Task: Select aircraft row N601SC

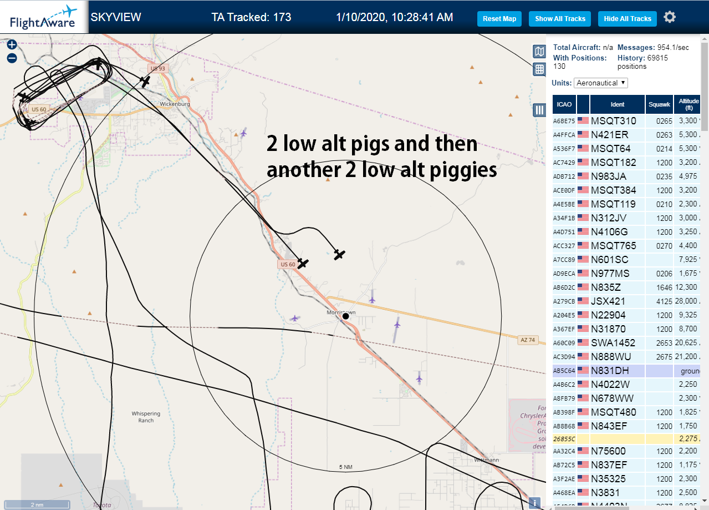Action: (626, 259)
